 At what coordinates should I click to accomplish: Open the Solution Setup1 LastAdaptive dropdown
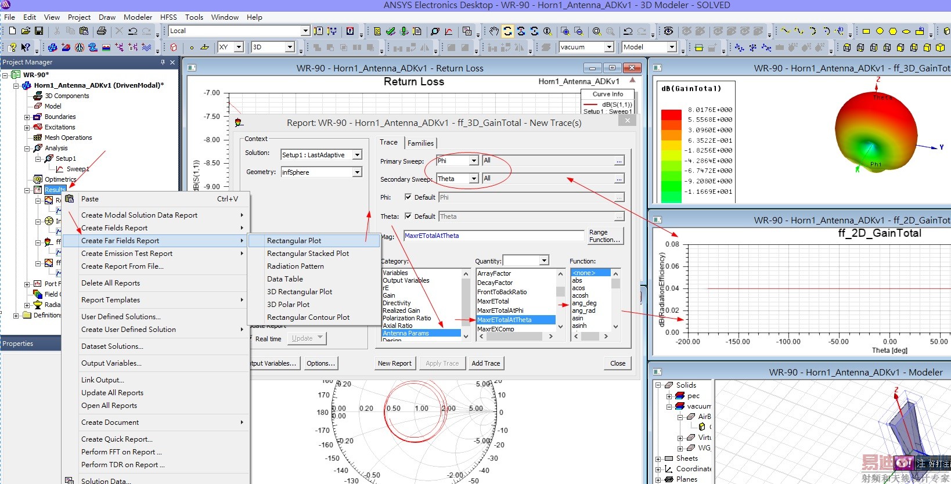(x=357, y=155)
